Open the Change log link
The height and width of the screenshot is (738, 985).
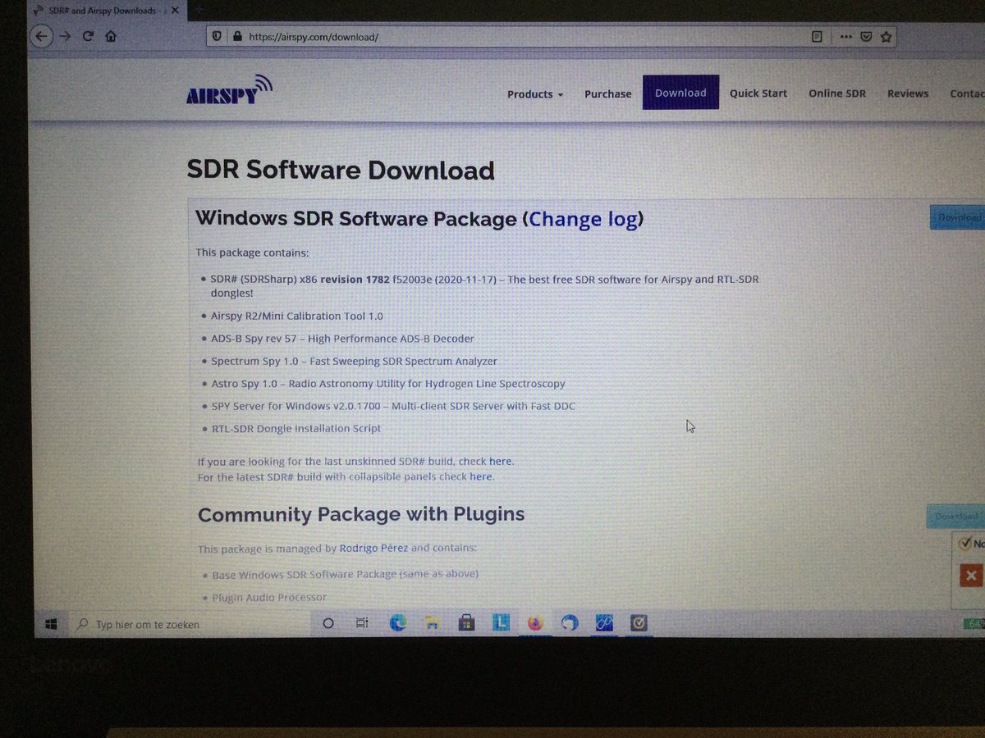tap(584, 219)
